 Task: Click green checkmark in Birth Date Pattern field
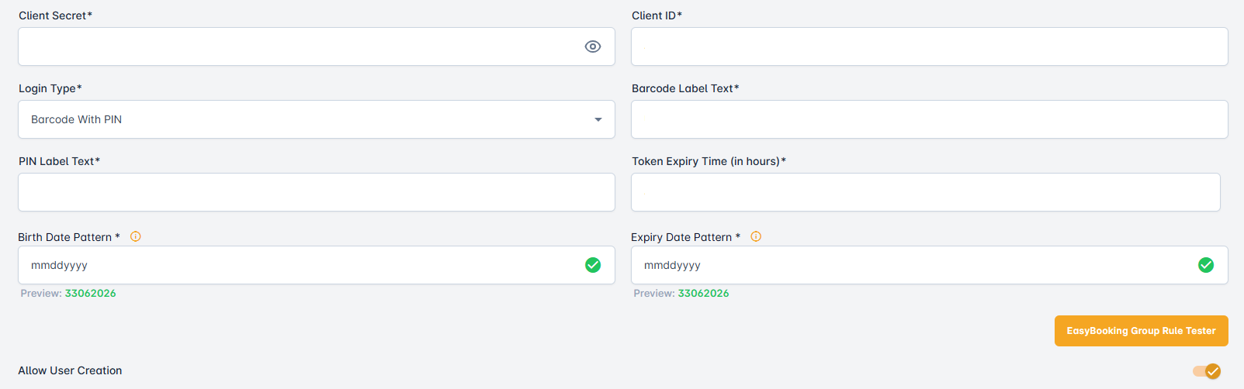point(593,265)
